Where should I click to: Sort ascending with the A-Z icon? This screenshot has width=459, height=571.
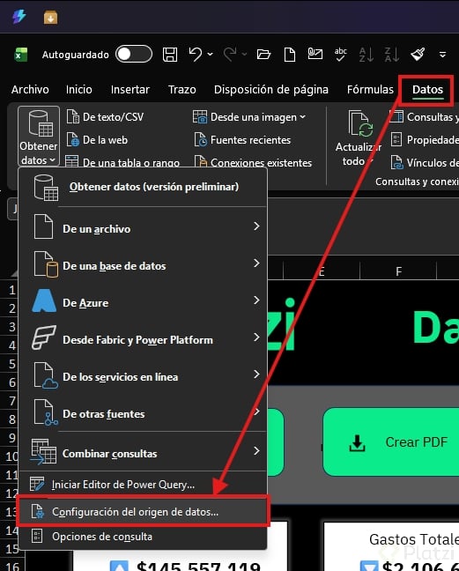pos(366,55)
